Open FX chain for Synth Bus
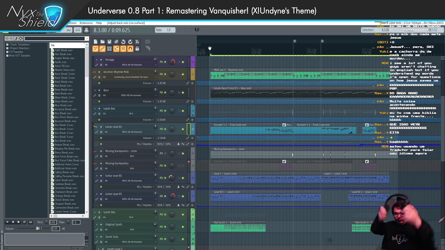445x250 pixels. point(161,215)
